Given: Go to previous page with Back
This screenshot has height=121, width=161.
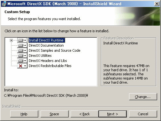Looking at the screenshot, I should point(85,114).
